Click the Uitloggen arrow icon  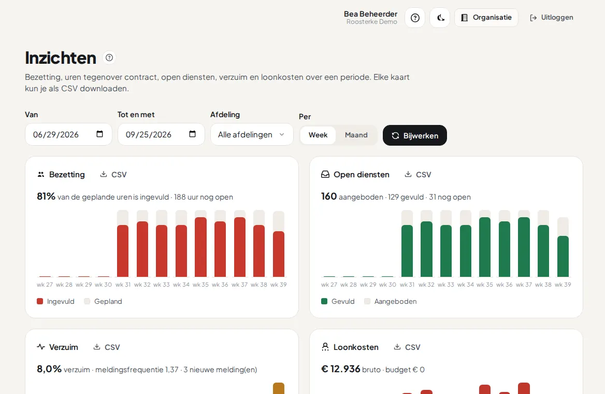533,18
